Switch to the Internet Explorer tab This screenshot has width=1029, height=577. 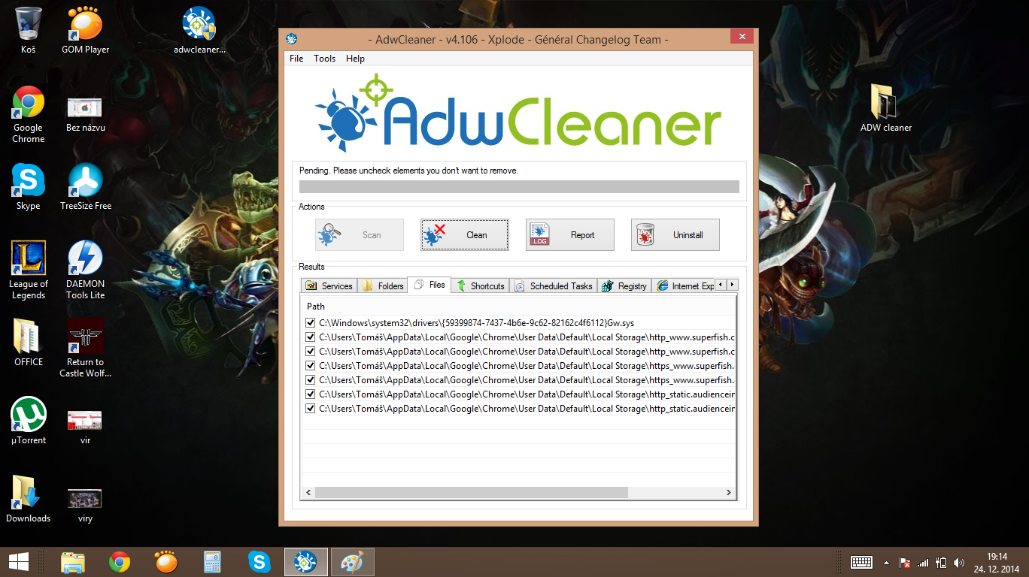tap(684, 285)
